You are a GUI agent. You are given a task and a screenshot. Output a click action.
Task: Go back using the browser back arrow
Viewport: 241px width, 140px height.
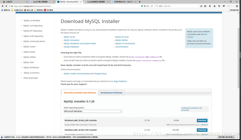pyautogui.click(x=3, y=6)
